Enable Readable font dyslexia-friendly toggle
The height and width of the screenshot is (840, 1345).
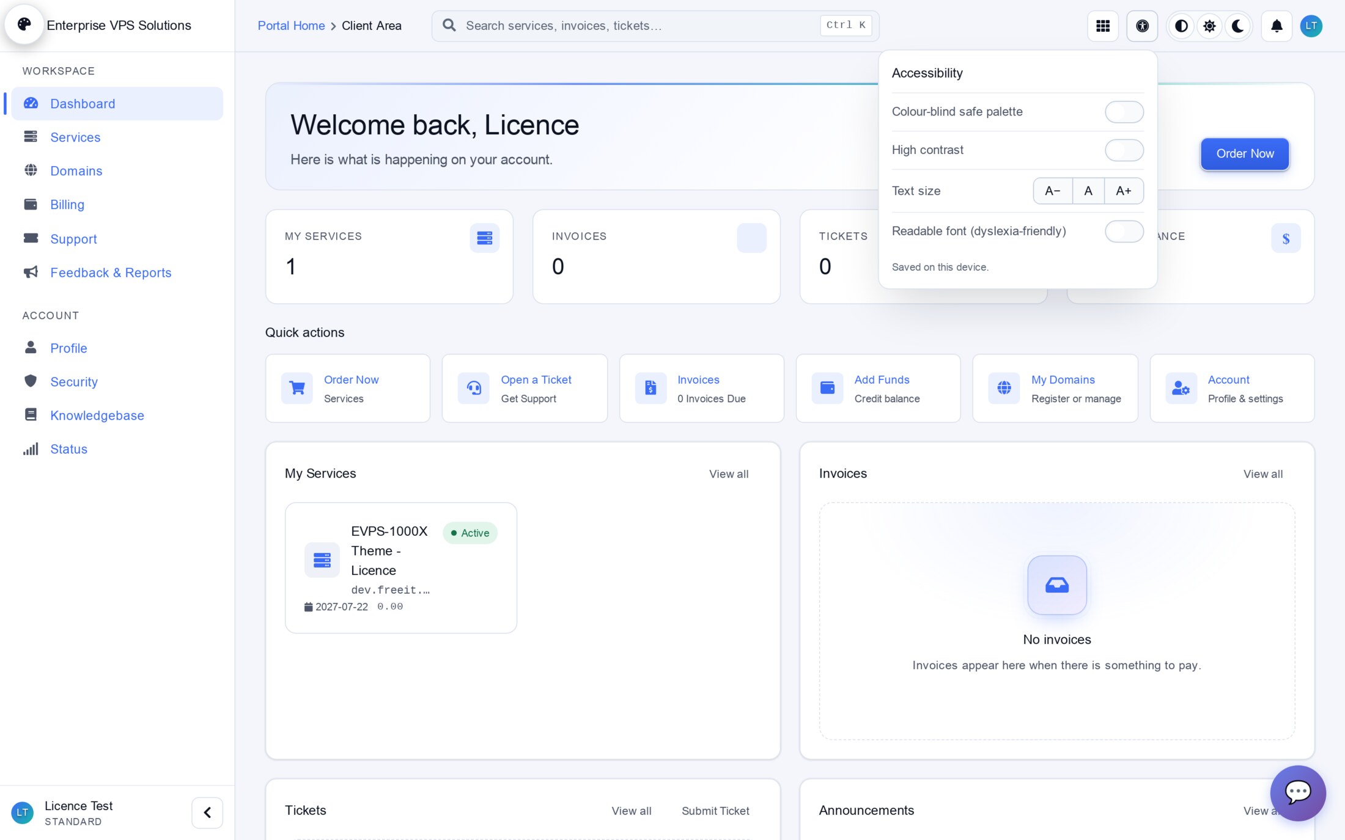click(x=1124, y=232)
